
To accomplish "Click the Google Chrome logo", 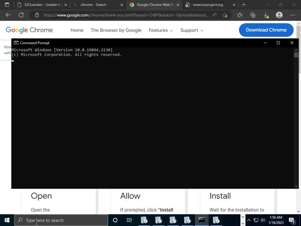I will coord(29,30).
